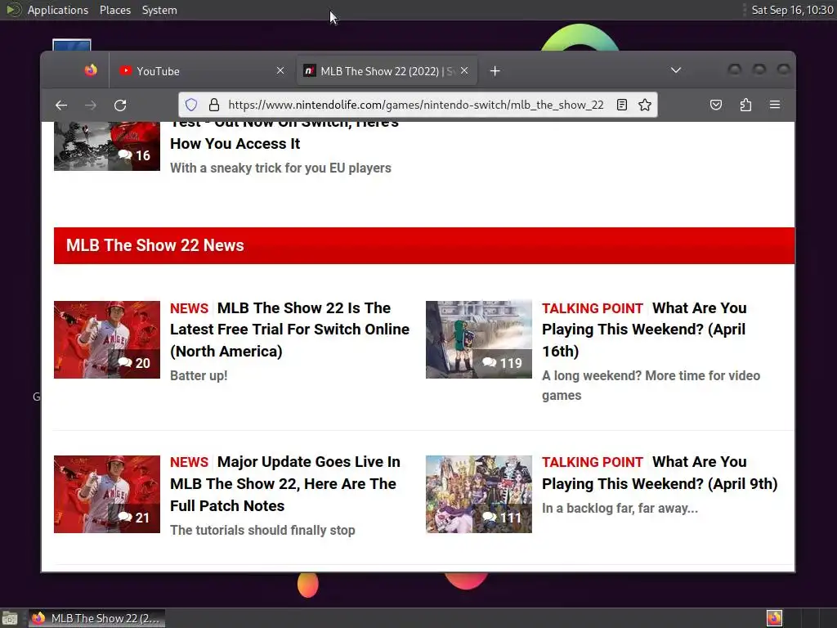
Task: Open the 'How You Access It' article link
Action: coord(284,137)
